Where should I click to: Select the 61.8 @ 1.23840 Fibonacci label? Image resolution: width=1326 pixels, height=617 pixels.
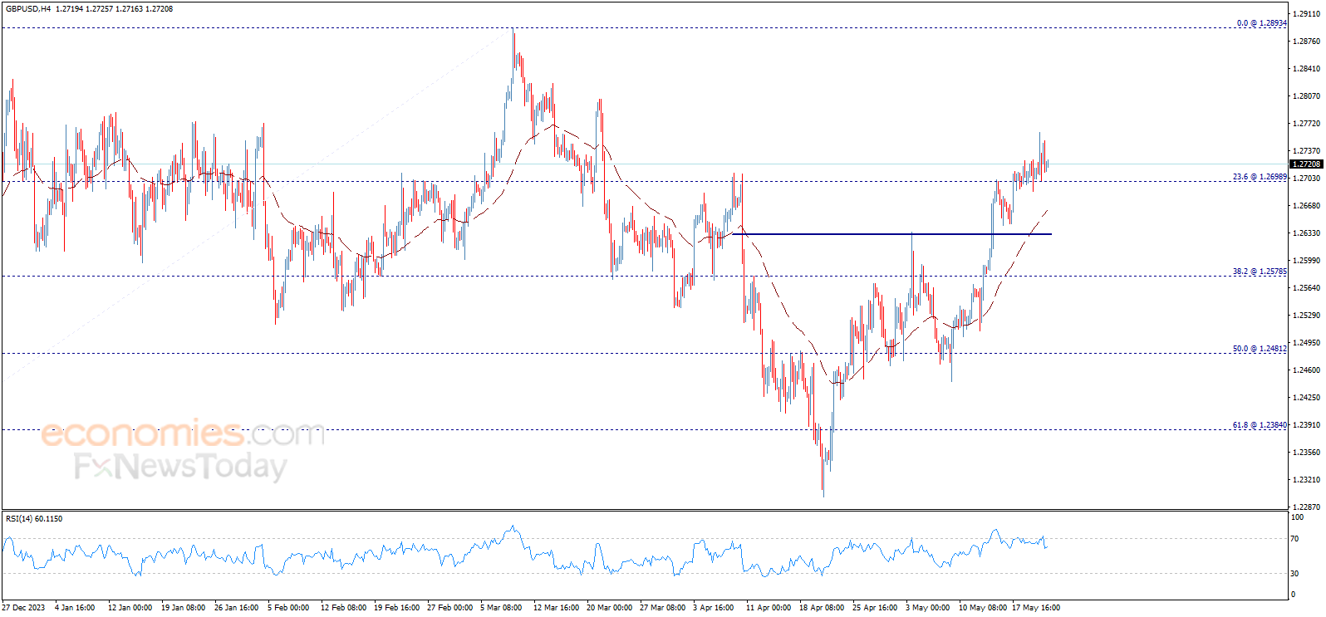pyautogui.click(x=1260, y=425)
